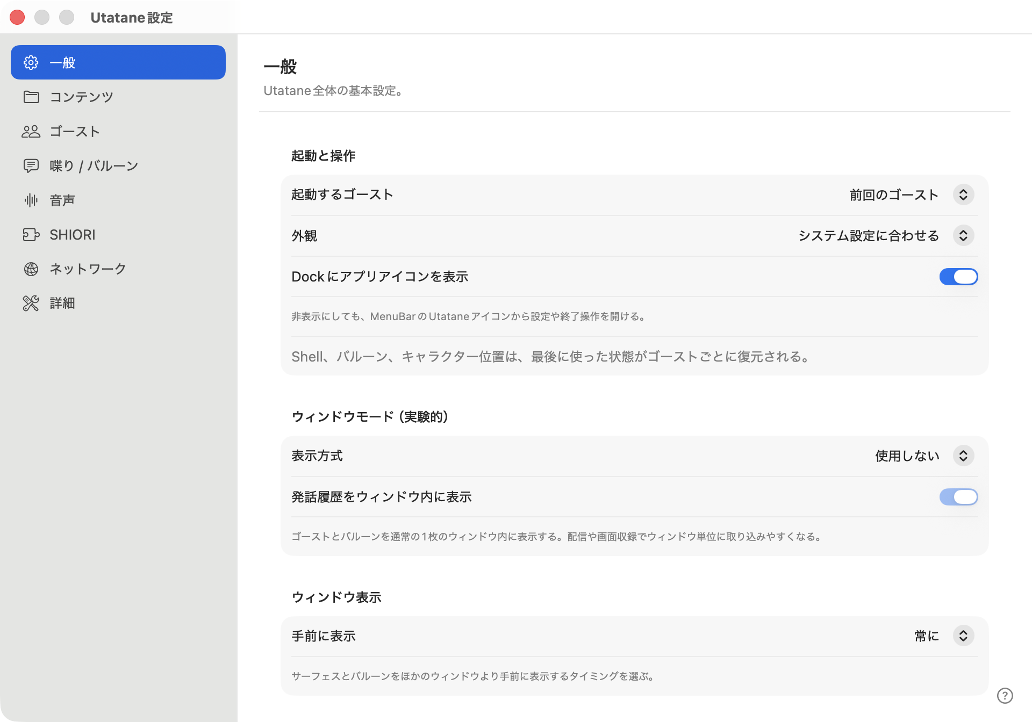Image resolution: width=1032 pixels, height=722 pixels.
Task: Open the 音声 settings pane
Action: (118, 200)
